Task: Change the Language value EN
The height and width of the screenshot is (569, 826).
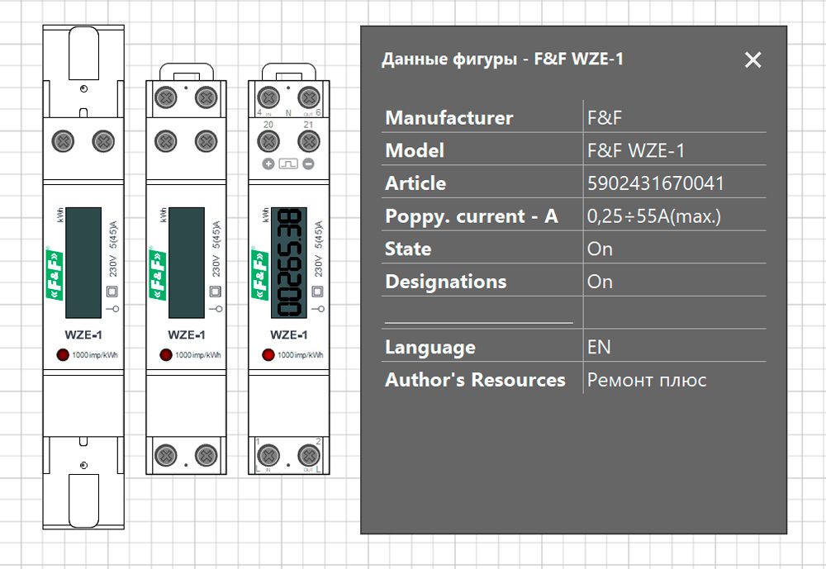Action: pyautogui.click(x=599, y=347)
